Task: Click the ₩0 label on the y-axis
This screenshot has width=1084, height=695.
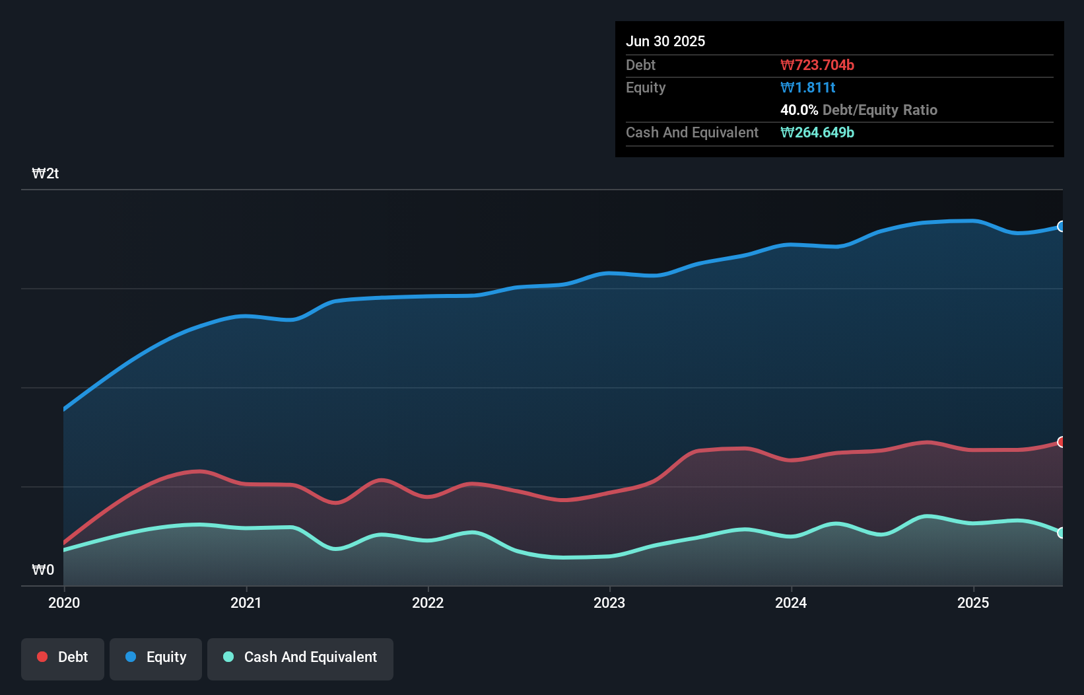Action: tap(44, 569)
